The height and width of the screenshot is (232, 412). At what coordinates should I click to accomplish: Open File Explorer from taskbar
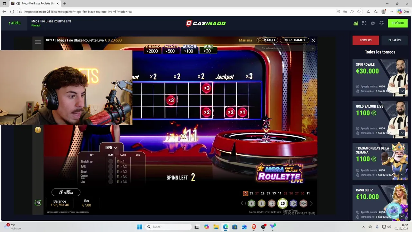coord(216,227)
